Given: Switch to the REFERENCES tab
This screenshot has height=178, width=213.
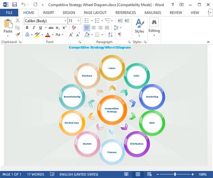Looking at the screenshot, I should point(125,13).
